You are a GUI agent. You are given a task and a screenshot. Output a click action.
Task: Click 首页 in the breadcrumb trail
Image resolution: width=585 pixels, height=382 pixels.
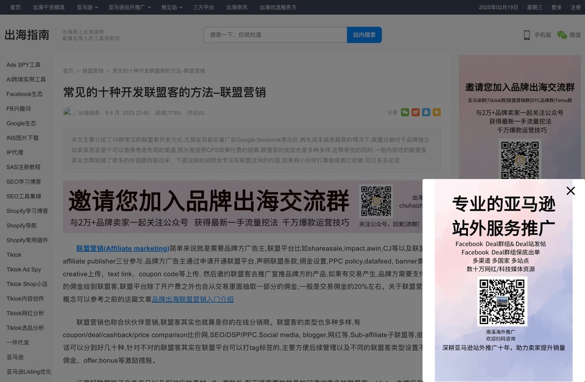coord(68,71)
